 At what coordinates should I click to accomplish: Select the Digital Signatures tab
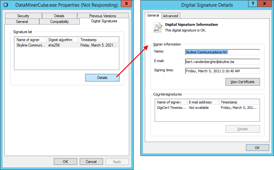tap(104, 21)
